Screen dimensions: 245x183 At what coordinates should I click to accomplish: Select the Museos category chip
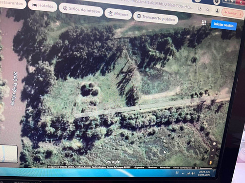pyautogui.click(x=118, y=14)
